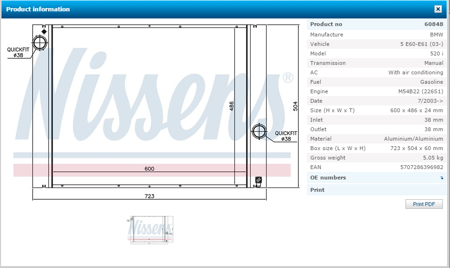Click the With air conditioning value
The width and height of the screenshot is (450, 268).
(415, 72)
